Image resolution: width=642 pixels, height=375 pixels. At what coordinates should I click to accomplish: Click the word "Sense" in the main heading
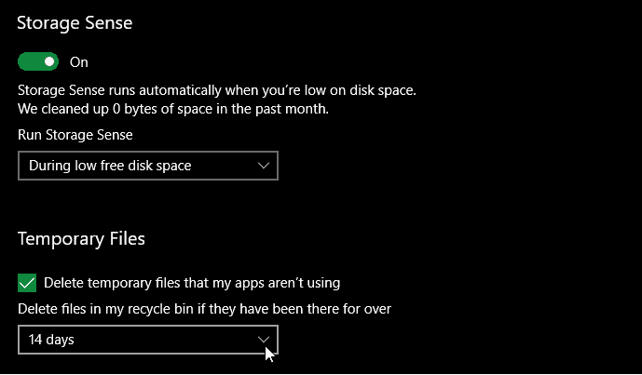106,23
